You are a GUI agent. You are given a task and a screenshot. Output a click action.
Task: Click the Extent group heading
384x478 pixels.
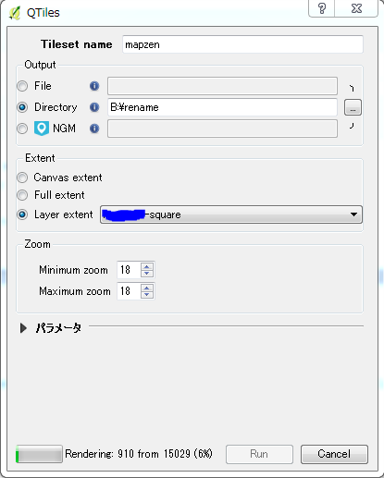click(40, 158)
